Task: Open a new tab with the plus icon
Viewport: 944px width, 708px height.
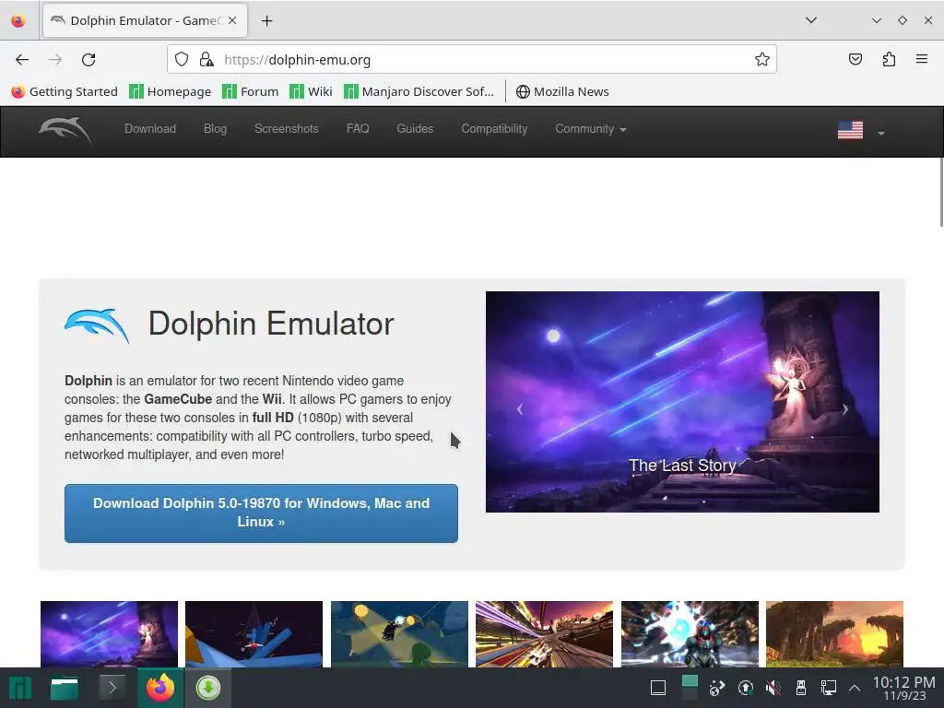Action: 266,20
